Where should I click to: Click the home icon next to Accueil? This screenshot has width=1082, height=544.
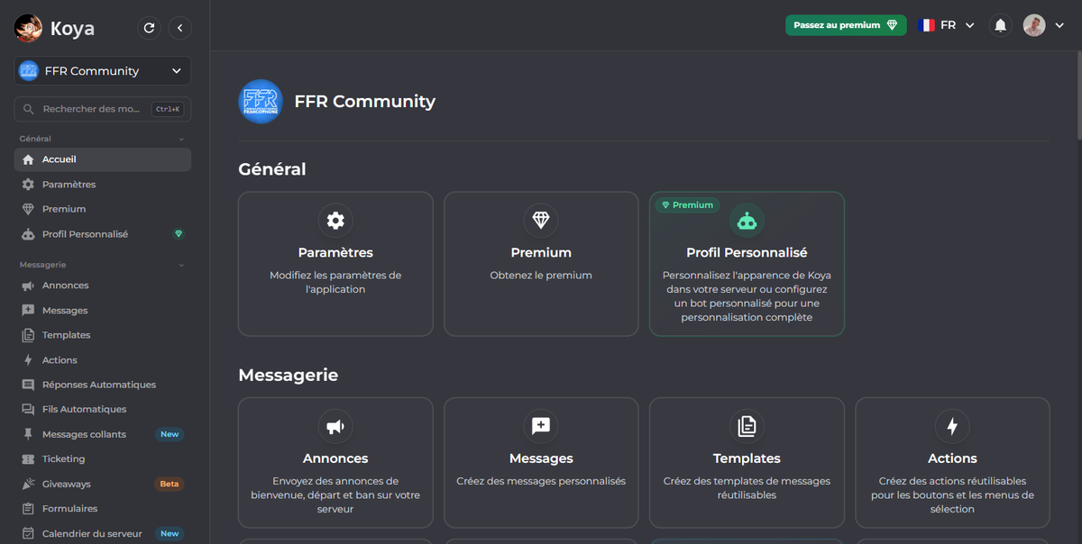click(28, 159)
